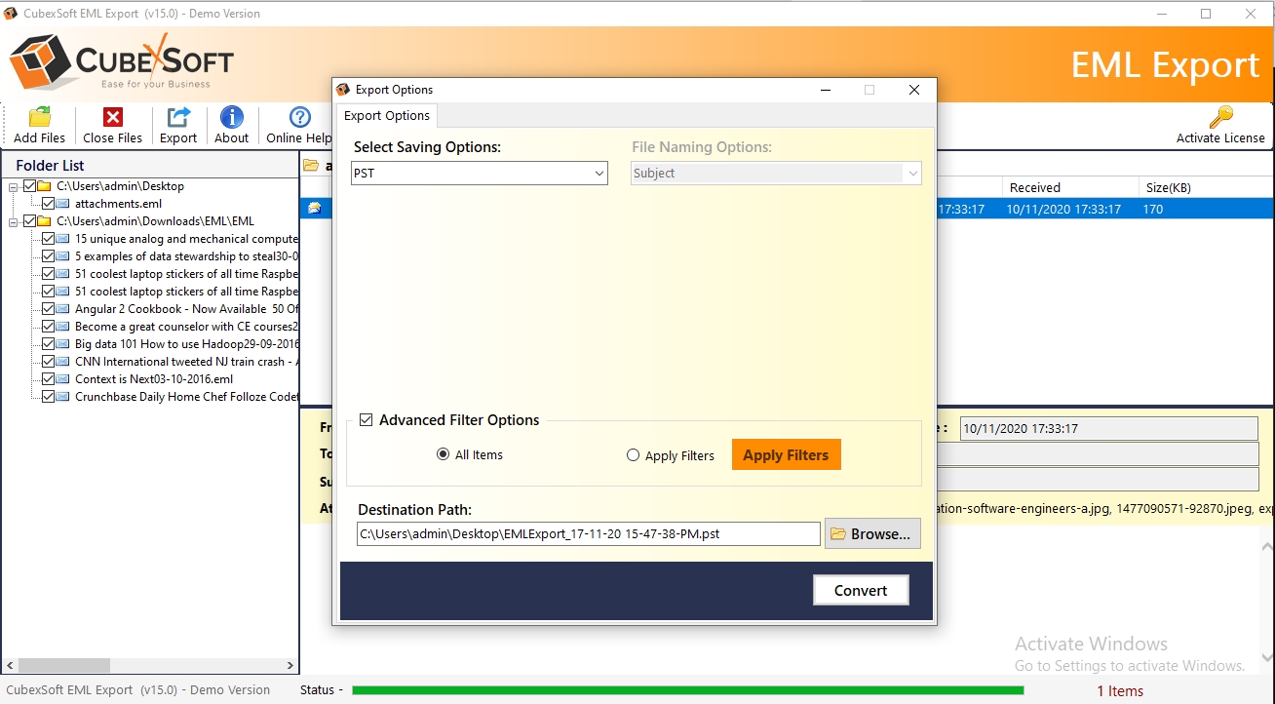
Task: Click the Browse... button
Action: 872,533
